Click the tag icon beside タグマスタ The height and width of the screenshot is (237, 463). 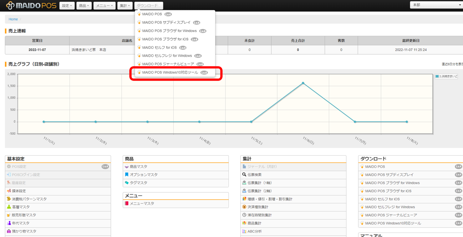point(127,183)
